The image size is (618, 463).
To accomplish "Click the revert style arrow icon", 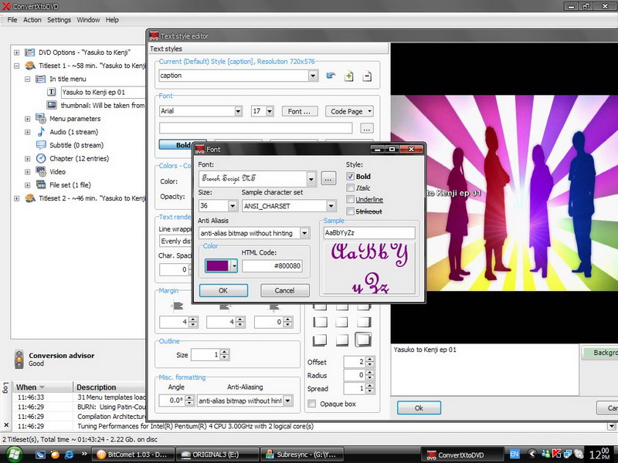I will tap(331, 76).
